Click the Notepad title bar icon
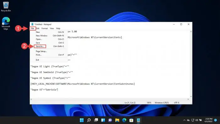The image size is (220, 124). (x=32, y=24)
